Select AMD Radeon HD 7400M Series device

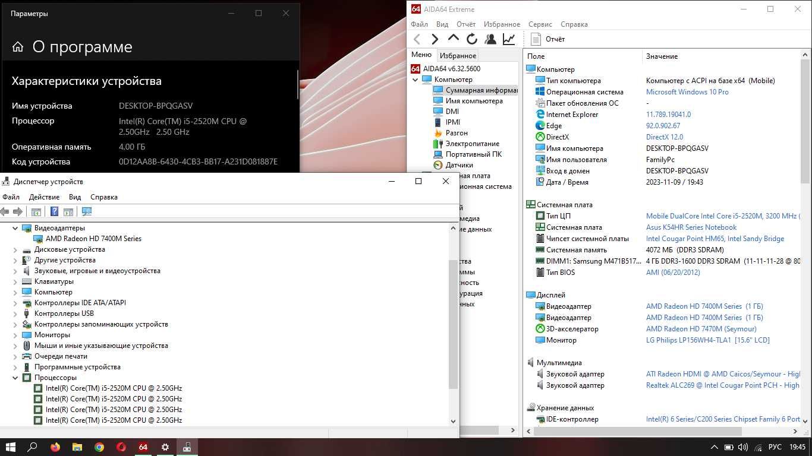93,239
